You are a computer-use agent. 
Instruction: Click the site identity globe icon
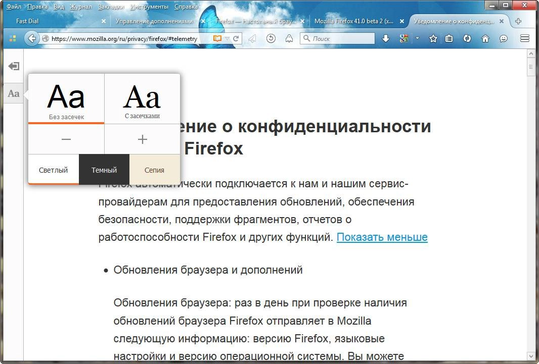point(46,39)
